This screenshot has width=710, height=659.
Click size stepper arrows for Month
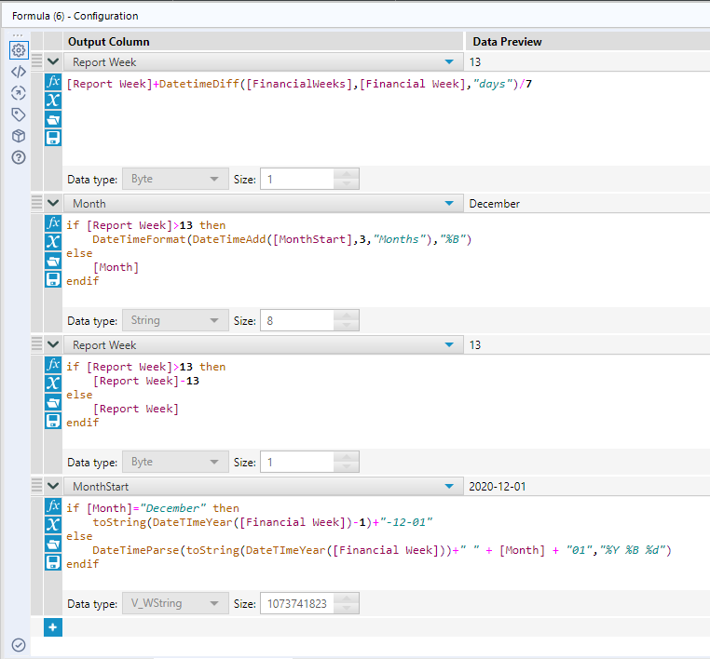click(347, 321)
